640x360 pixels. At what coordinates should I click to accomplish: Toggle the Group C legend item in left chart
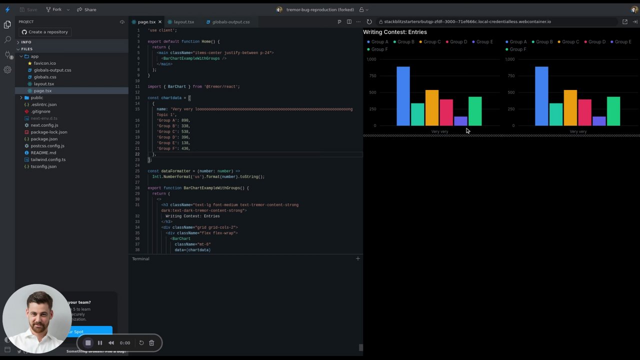tap(429, 42)
